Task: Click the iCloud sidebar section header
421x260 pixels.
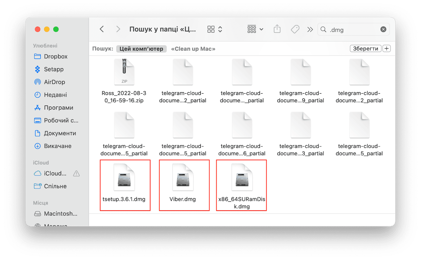Action: [x=41, y=163]
